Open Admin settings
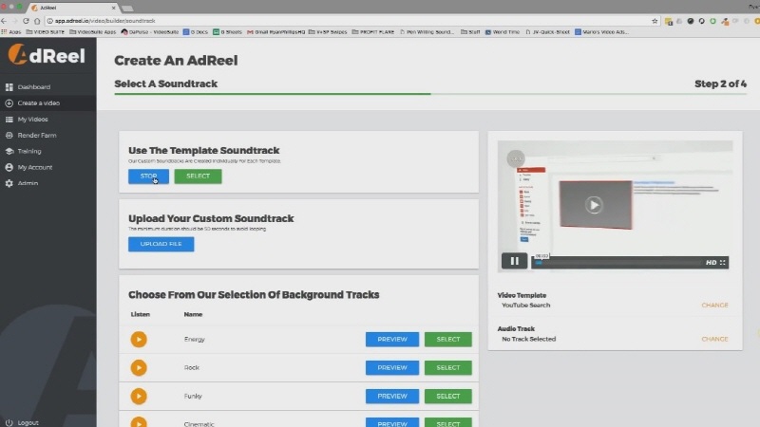760x427 pixels. tap(28, 183)
